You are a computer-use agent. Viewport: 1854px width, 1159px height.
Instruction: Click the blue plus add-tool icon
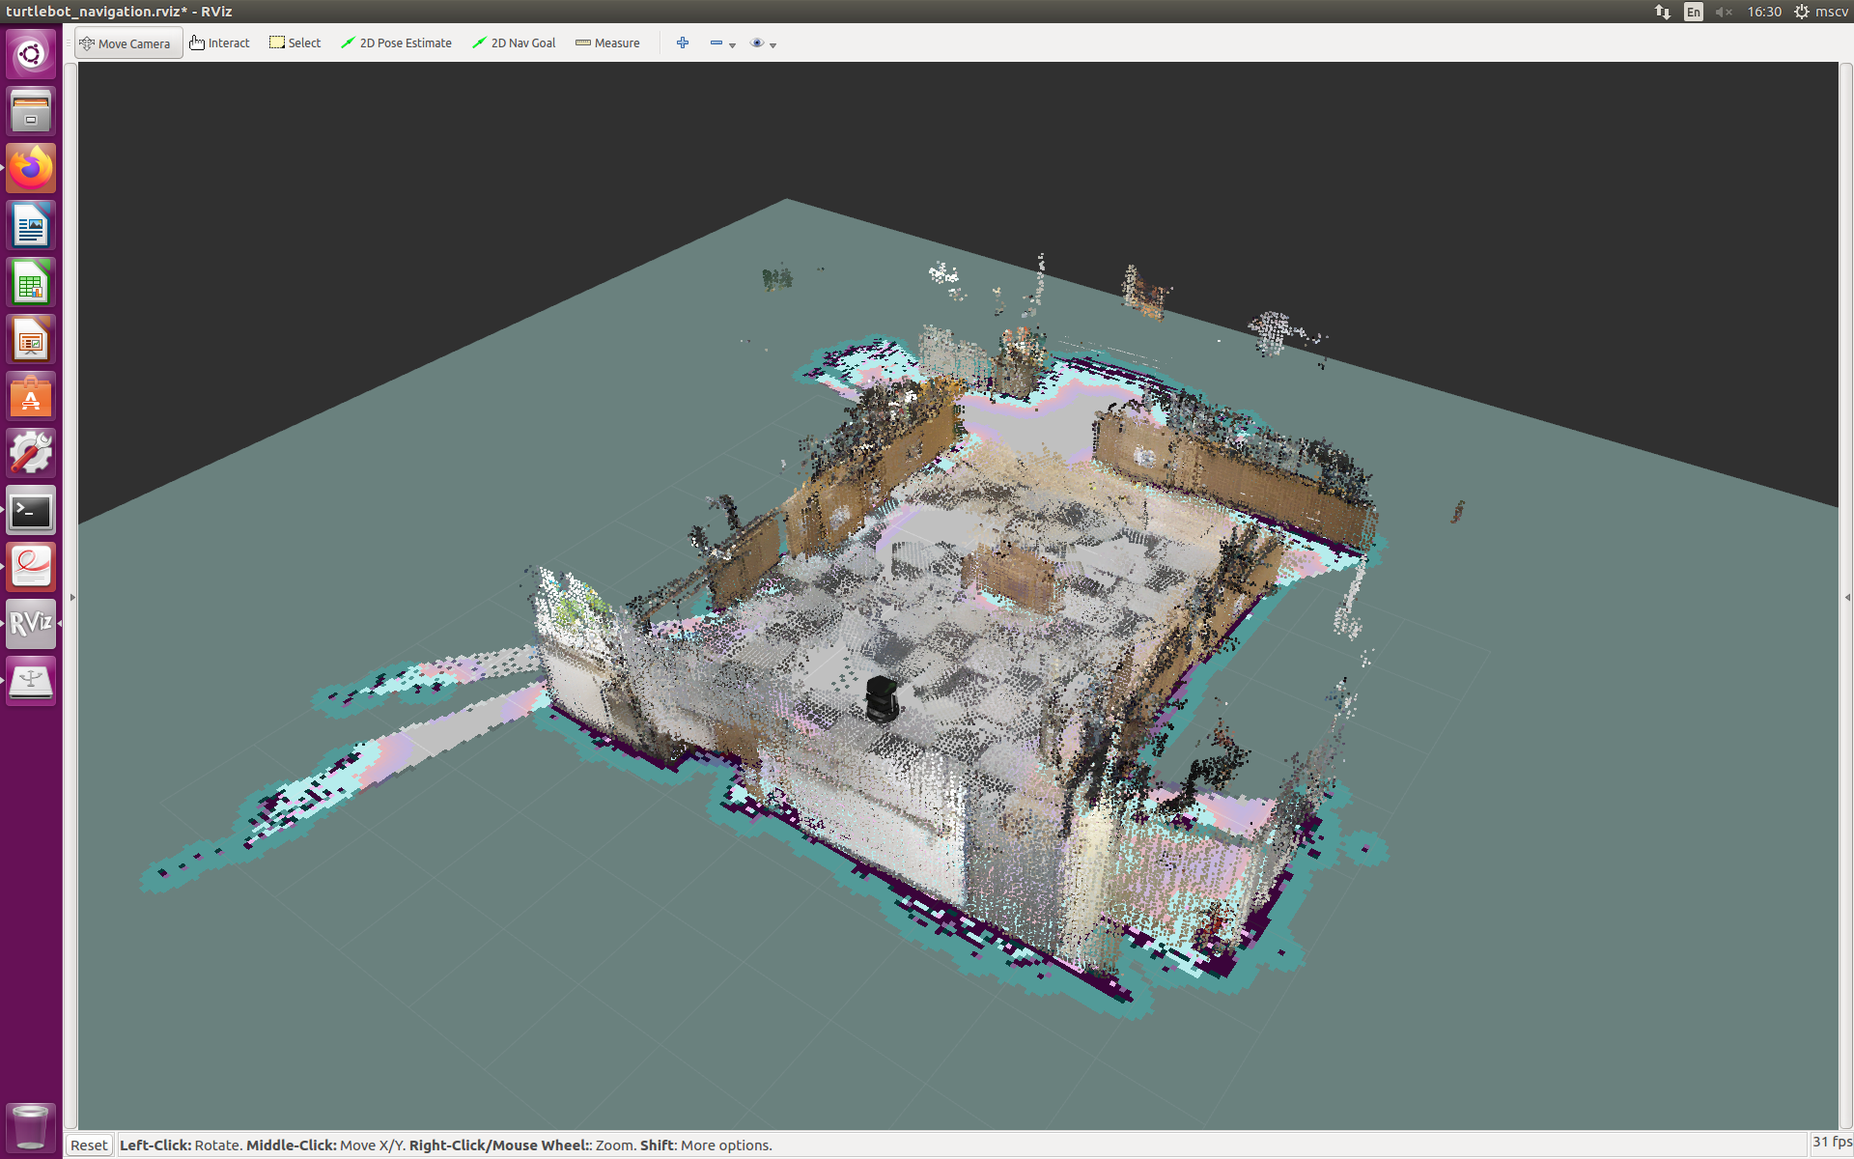click(683, 42)
